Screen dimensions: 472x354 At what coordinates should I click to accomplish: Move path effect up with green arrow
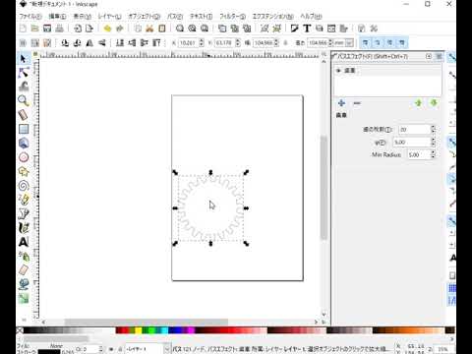(x=418, y=103)
